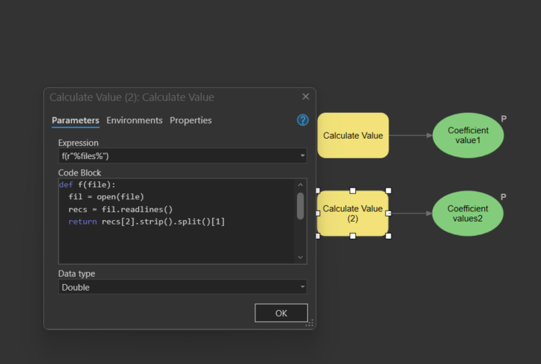Open the help icon in the dialog
This screenshot has width=541, height=364.
tap(303, 120)
